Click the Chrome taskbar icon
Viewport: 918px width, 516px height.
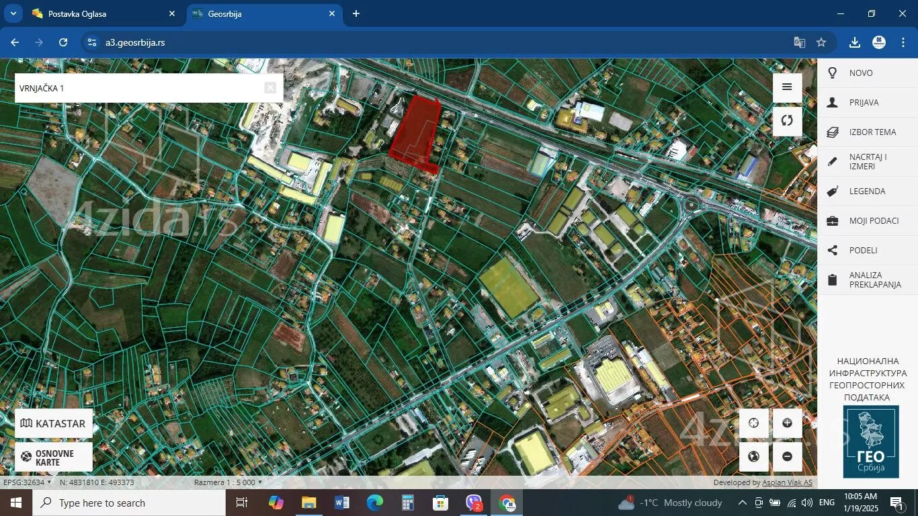507,503
